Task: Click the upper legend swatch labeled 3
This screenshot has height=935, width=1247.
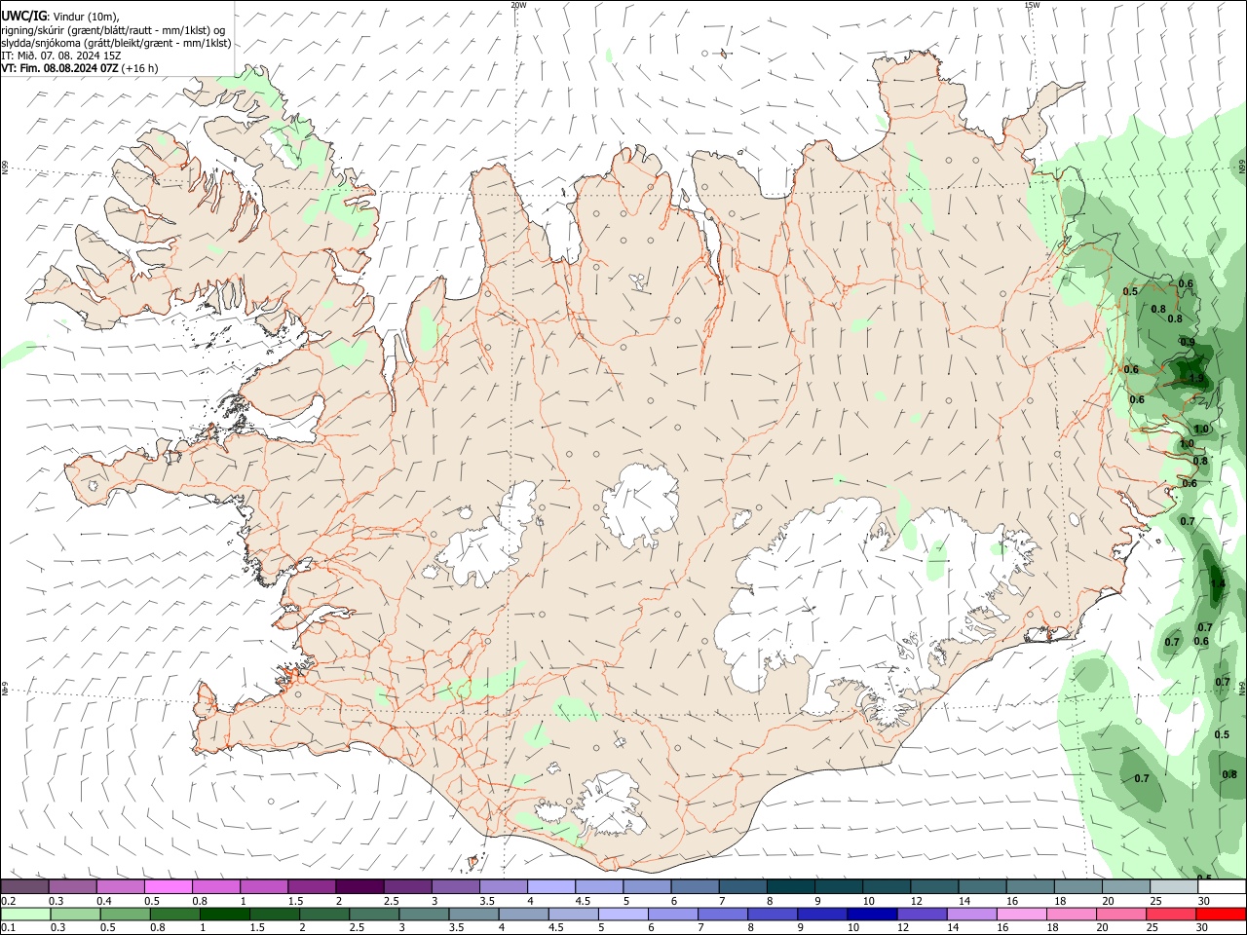Action: pos(454,886)
